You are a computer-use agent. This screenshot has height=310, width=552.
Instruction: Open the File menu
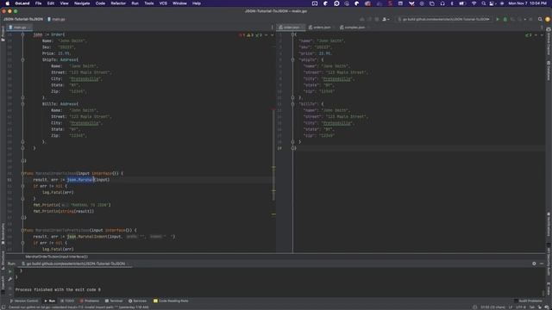(38, 3)
